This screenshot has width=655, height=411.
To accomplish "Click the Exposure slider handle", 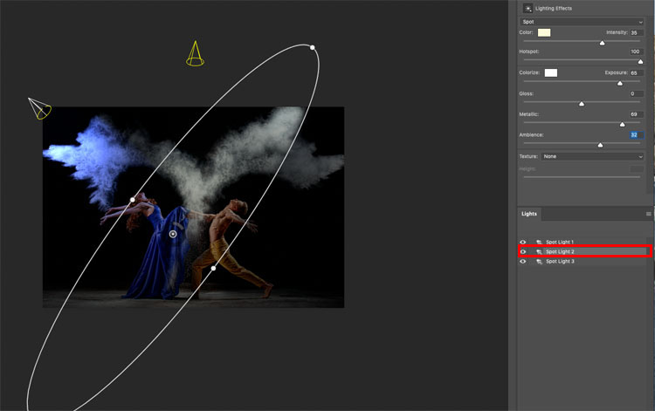I will pyautogui.click(x=620, y=84).
